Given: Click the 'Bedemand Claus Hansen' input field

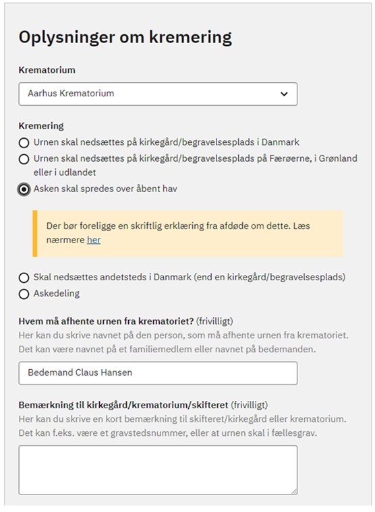Looking at the screenshot, I should click(158, 373).
